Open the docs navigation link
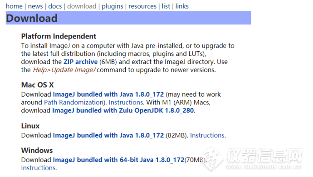Image resolution: width=313 pixels, height=177 pixels. pos(55,6)
